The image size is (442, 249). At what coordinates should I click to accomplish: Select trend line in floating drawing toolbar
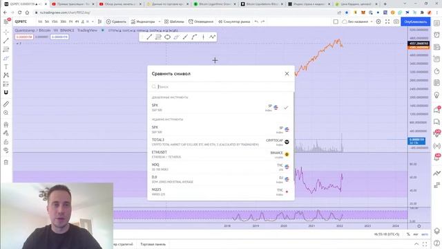(149, 37)
